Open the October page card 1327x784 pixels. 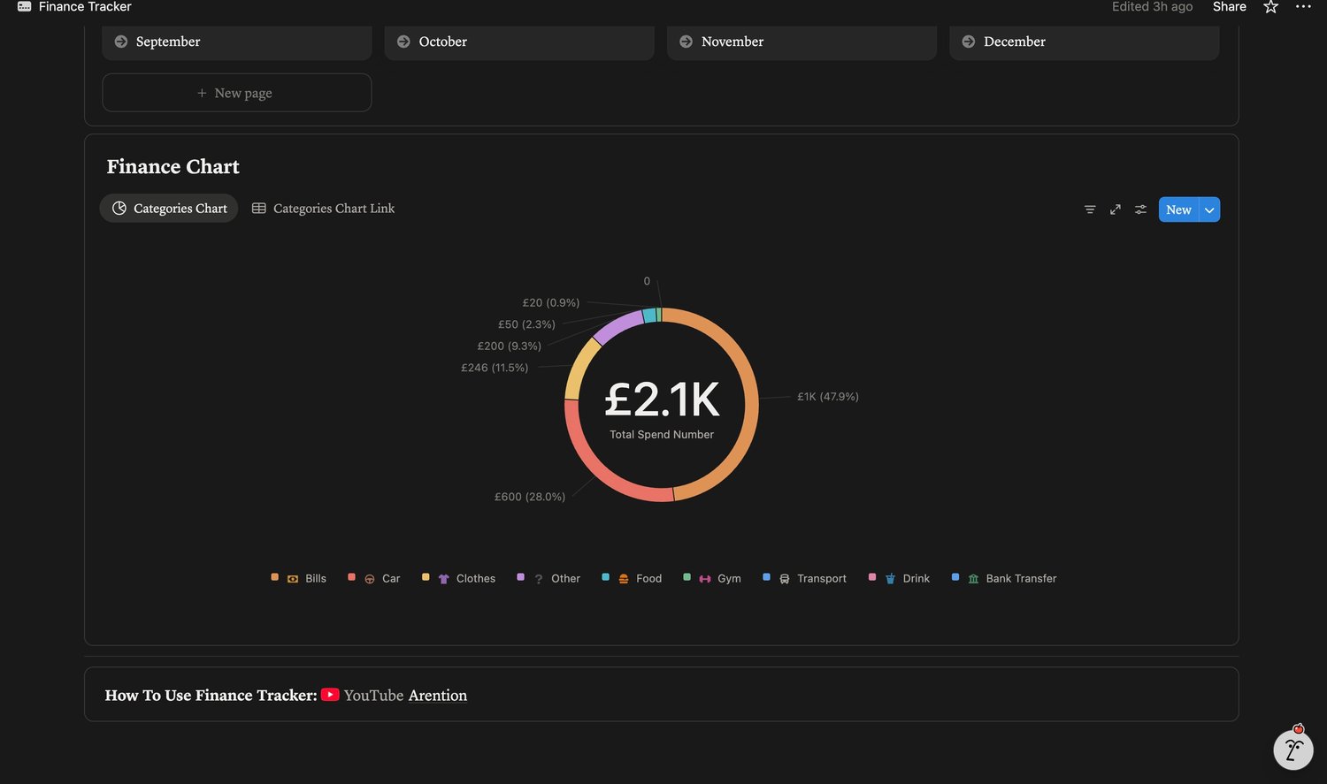tap(519, 42)
